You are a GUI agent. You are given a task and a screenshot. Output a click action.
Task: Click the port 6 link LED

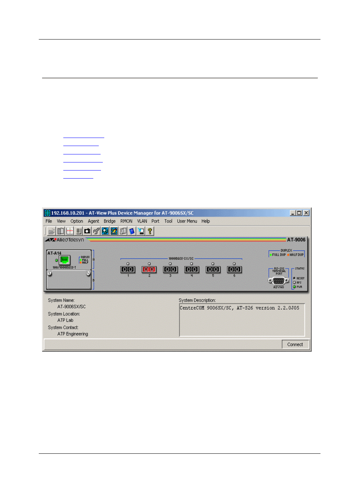coord(234,263)
